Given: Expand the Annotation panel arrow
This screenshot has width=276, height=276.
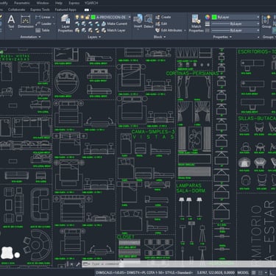Looking at the screenshot, I should (40, 37).
